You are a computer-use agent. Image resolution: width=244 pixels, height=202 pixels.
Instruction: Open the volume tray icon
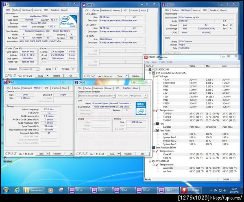[225, 190]
